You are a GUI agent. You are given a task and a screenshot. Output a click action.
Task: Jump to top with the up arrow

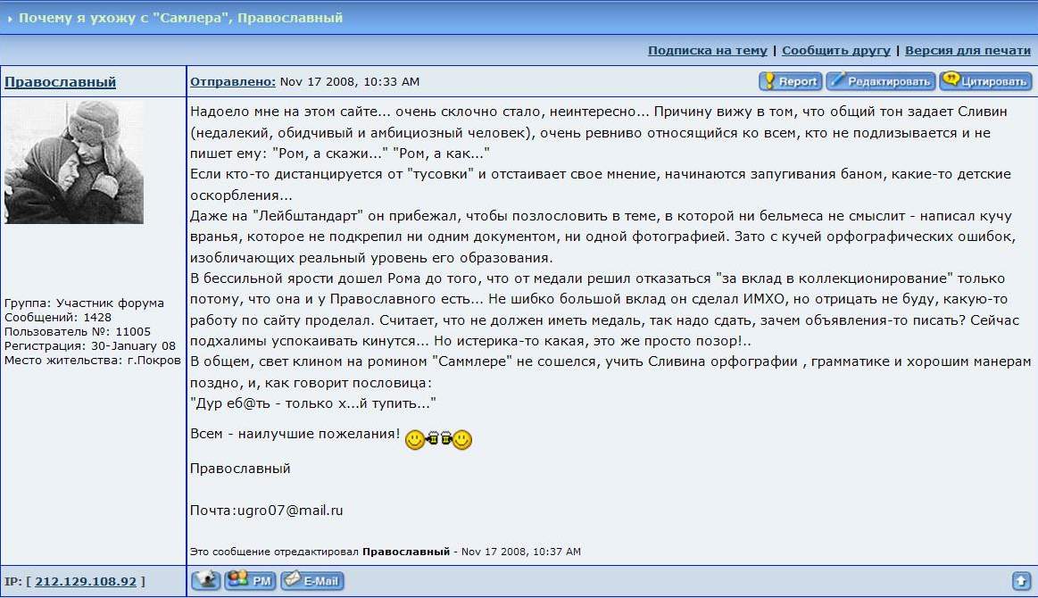tap(1021, 581)
